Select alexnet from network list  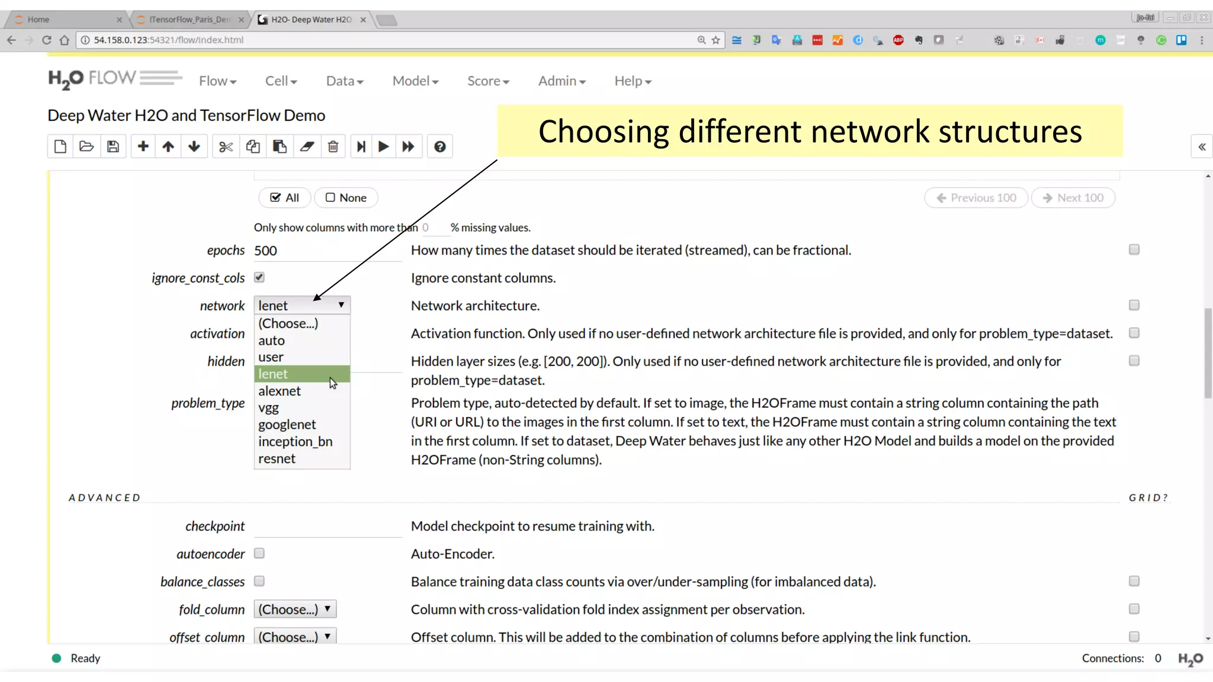pos(302,391)
